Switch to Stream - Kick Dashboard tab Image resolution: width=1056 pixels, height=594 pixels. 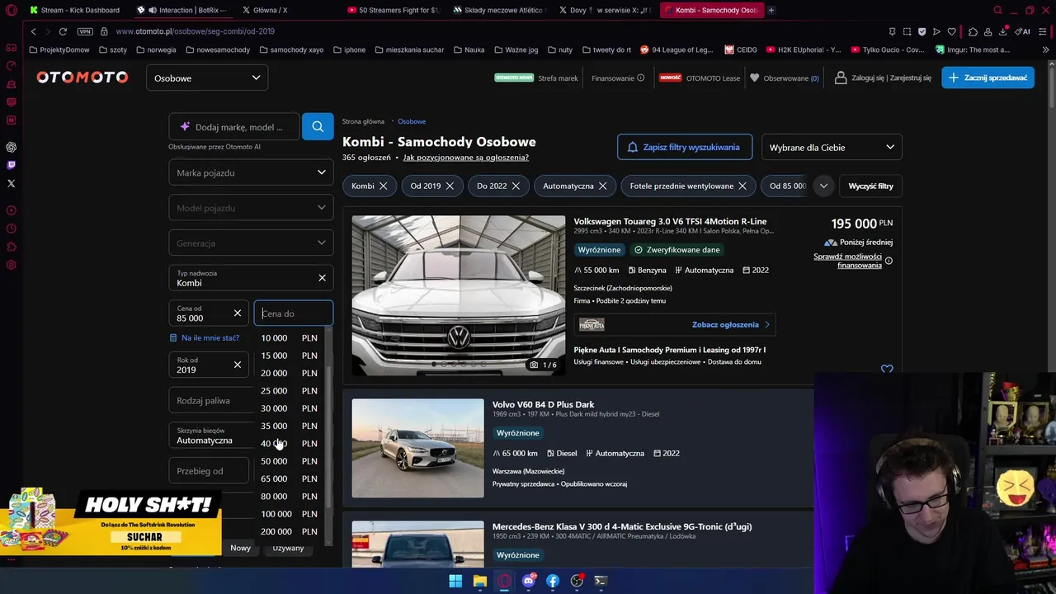click(74, 10)
